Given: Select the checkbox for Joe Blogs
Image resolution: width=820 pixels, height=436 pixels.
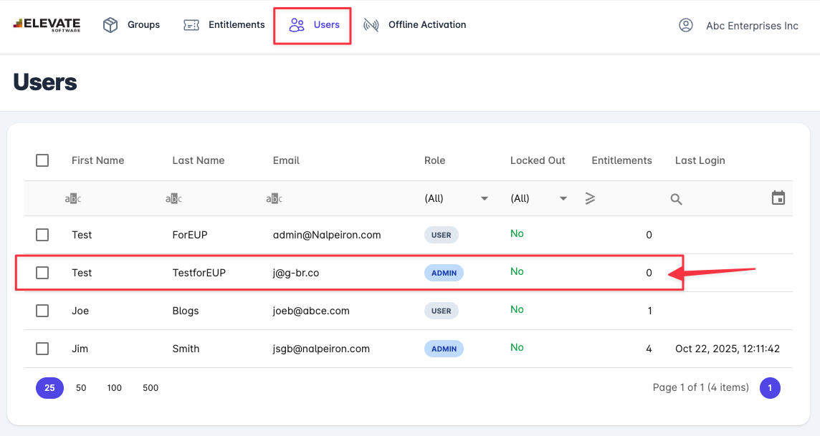Looking at the screenshot, I should click(42, 311).
